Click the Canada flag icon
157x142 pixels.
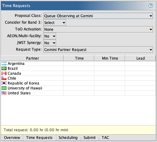pyautogui.click(x=4, y=73)
